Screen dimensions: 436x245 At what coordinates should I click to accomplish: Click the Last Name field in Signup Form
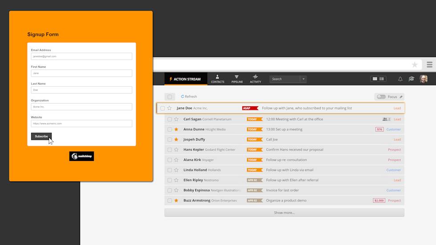pos(81,90)
